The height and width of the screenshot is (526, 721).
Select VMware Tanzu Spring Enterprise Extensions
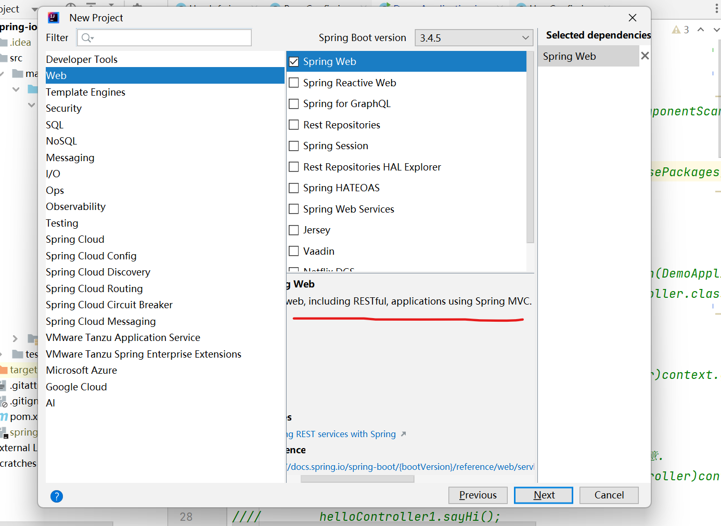click(x=165, y=354)
